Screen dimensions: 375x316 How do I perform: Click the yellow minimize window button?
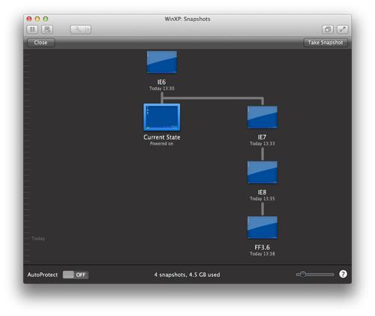pyautogui.click(x=37, y=19)
